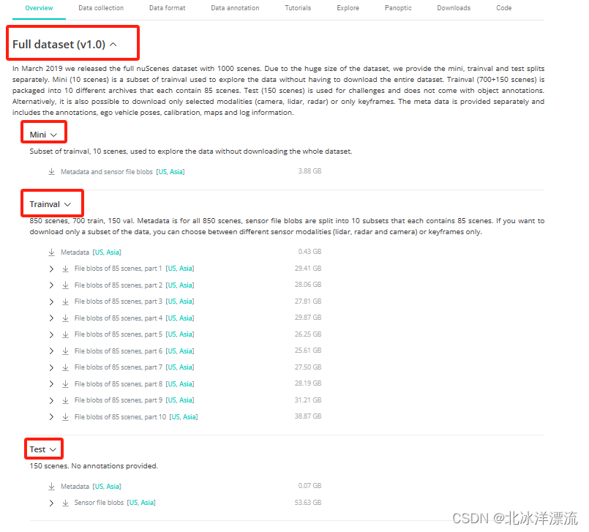589x532 pixels.
Task: Click download icon for Mini metadata and sensor blobs
Action: pyautogui.click(x=51, y=172)
